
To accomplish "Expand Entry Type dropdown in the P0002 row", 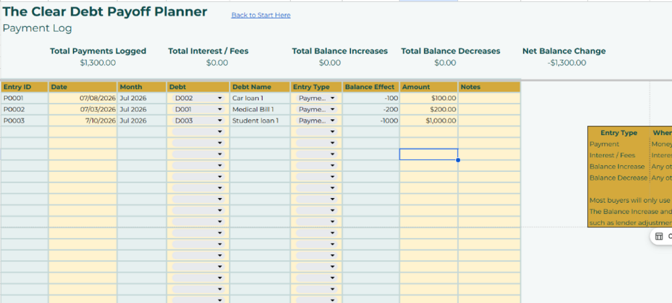I will (x=316, y=109).
